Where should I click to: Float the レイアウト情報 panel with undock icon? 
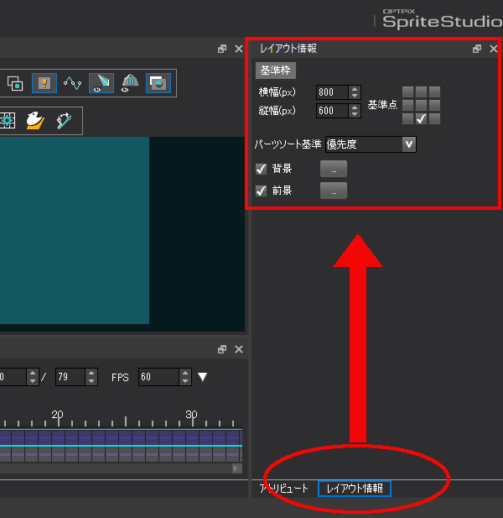click(477, 49)
